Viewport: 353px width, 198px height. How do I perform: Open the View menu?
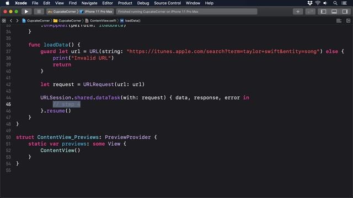pos(60,3)
